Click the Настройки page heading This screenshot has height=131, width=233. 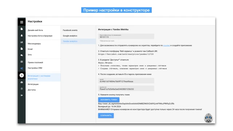35,21
